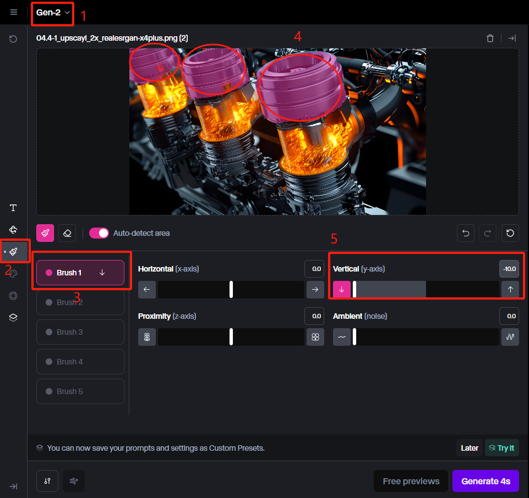The image size is (529, 498).
Task: Collapse the sidebar with bottom-left arrow icon
Action: [x=13, y=486]
